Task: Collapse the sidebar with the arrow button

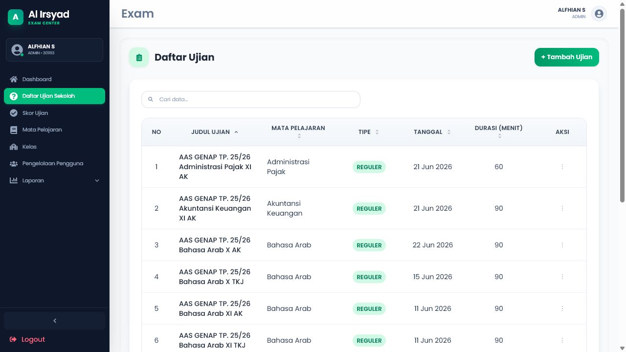Action: click(55, 321)
